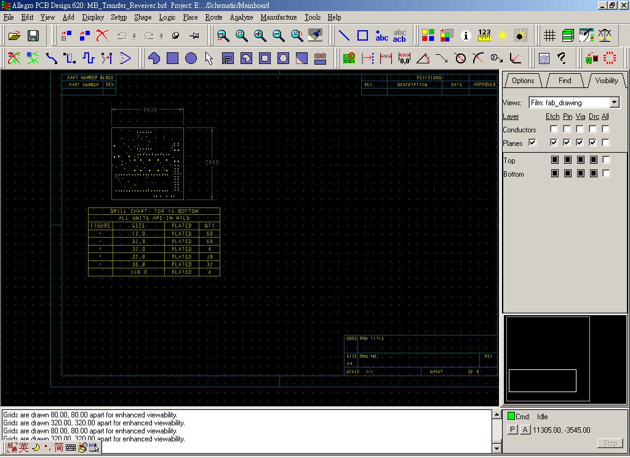Open the Route menu
630x458 pixels.
(x=213, y=17)
